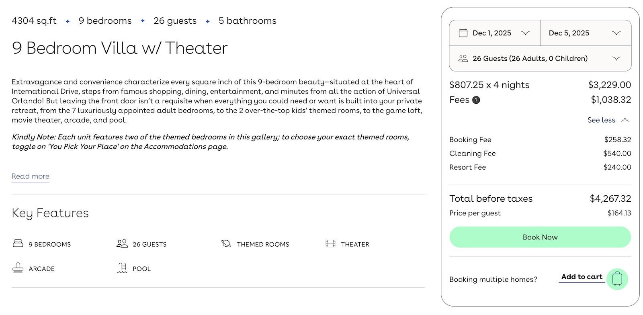Select the Cleaning Fee line item

pos(473,153)
